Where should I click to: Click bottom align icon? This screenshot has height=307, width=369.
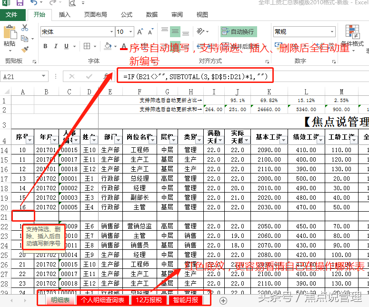coord(186,33)
